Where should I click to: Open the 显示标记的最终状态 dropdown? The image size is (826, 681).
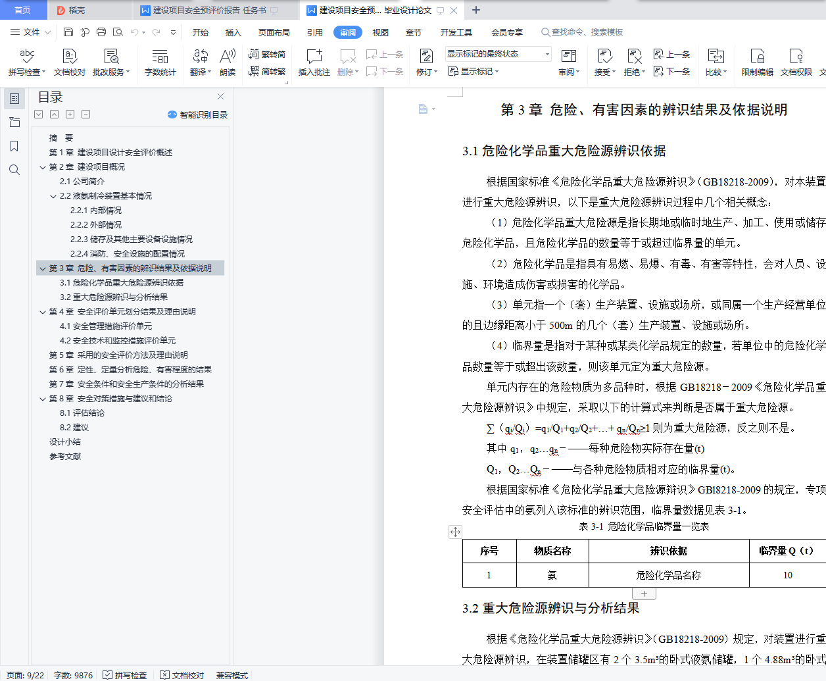[498, 54]
